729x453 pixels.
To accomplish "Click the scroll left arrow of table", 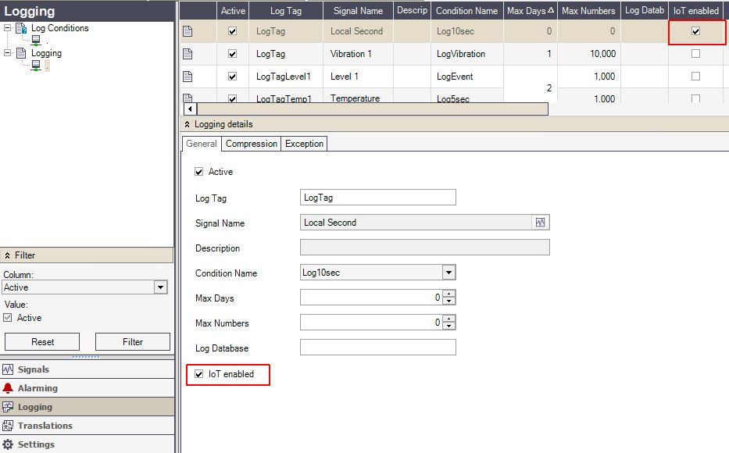I will click(x=190, y=109).
